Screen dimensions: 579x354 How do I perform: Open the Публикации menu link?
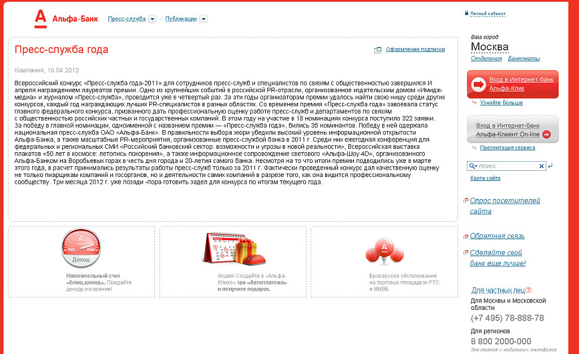(181, 19)
